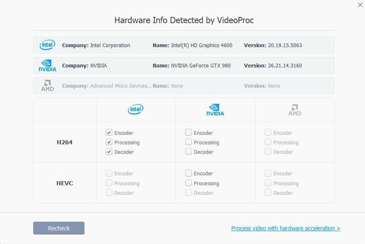Click the HEVC row label
365x244 pixels.
[x=65, y=183]
